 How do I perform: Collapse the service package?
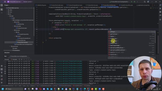13,30
